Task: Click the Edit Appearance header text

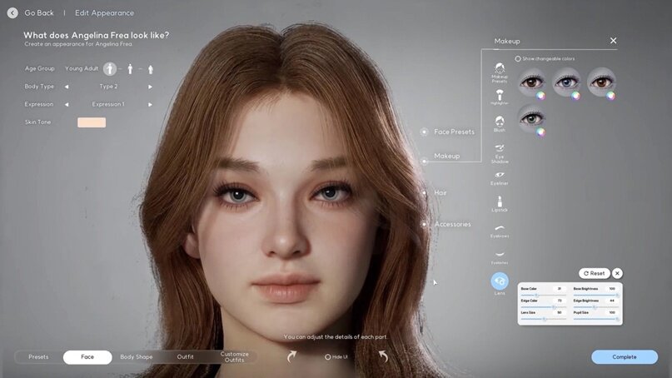Action: click(x=105, y=12)
